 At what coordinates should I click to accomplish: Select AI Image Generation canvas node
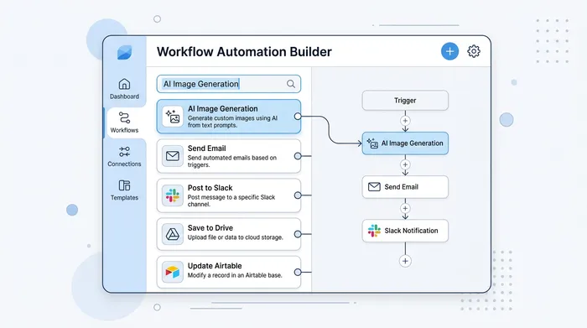[405, 143]
